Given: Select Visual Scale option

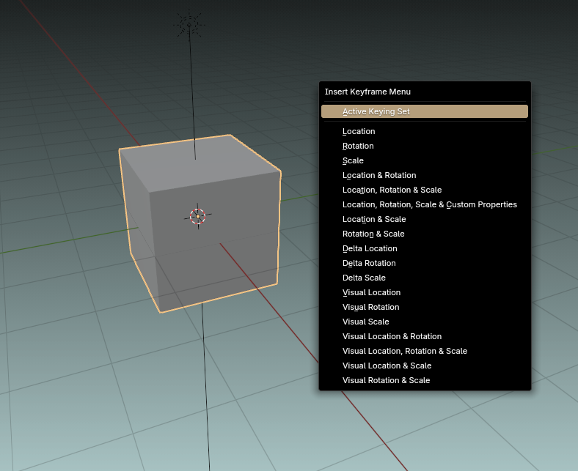Looking at the screenshot, I should coord(424,322).
